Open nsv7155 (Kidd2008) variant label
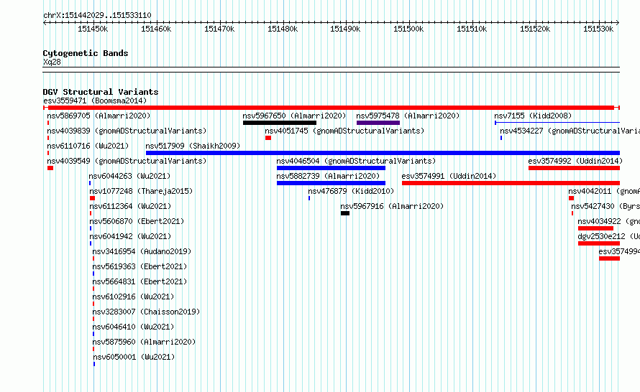Image resolution: width=640 pixels, height=392 pixels. click(x=533, y=116)
